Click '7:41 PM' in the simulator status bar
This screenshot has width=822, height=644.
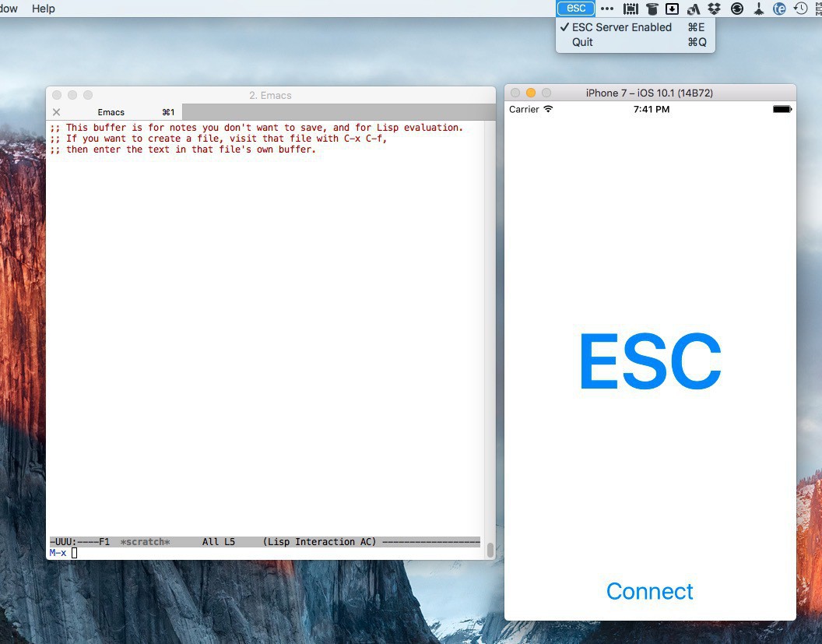tap(651, 109)
